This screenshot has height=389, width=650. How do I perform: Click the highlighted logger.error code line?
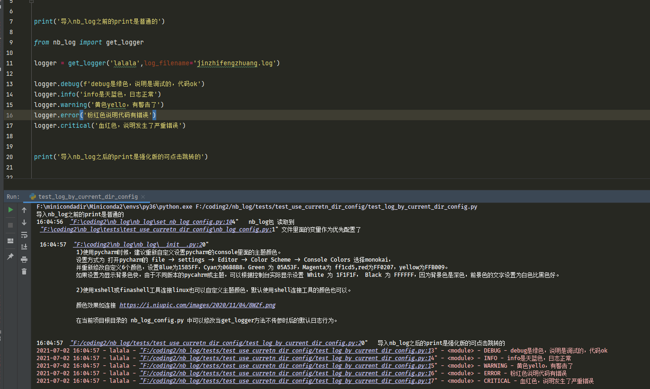[x=95, y=115]
